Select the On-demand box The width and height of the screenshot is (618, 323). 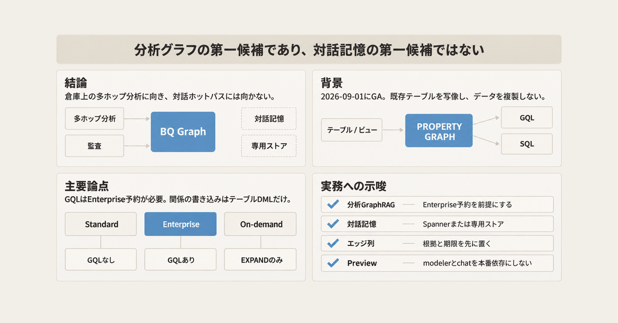[261, 224]
